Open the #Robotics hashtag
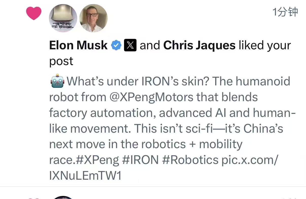 coord(190,160)
